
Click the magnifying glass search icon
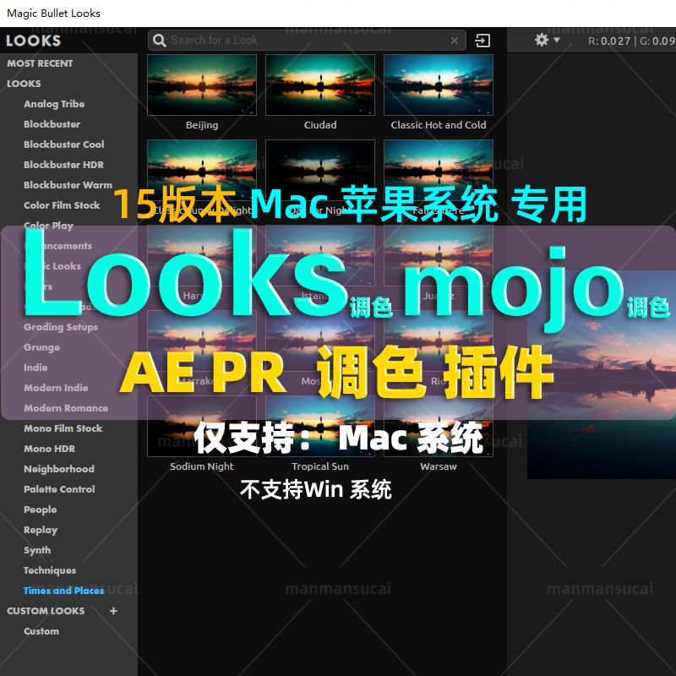pyautogui.click(x=160, y=40)
